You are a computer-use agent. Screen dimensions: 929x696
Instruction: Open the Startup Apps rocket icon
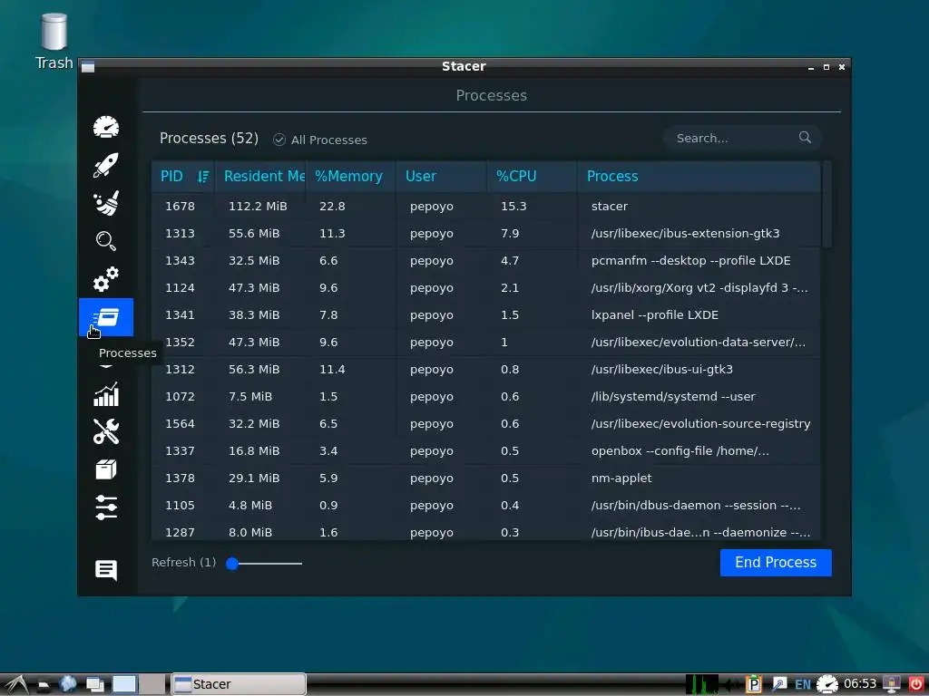tap(106, 165)
